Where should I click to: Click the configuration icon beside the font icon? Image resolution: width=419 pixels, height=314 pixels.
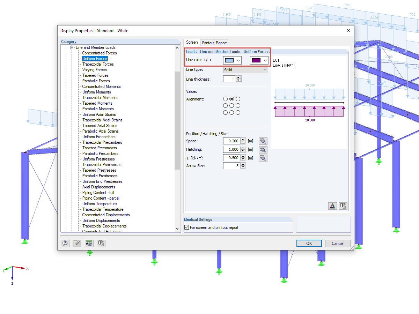(343, 206)
